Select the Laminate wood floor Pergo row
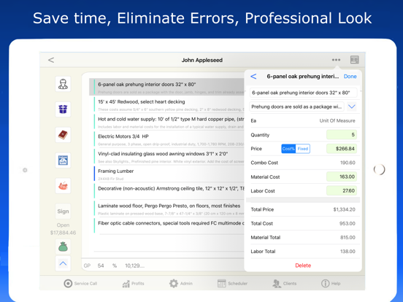Screen dimensions: 403x302 pyautogui.click(x=169, y=209)
